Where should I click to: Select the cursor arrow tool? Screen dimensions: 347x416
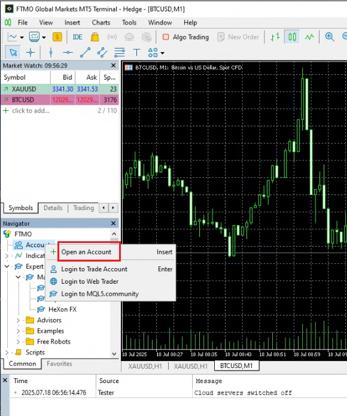pyautogui.click(x=13, y=53)
